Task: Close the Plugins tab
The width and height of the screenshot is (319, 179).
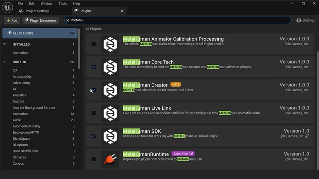Action: coord(122,11)
